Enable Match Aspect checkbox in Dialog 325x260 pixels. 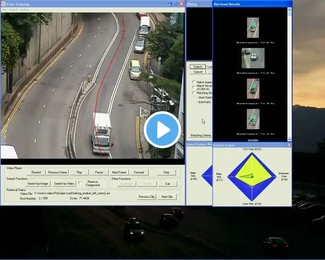coord(194,82)
